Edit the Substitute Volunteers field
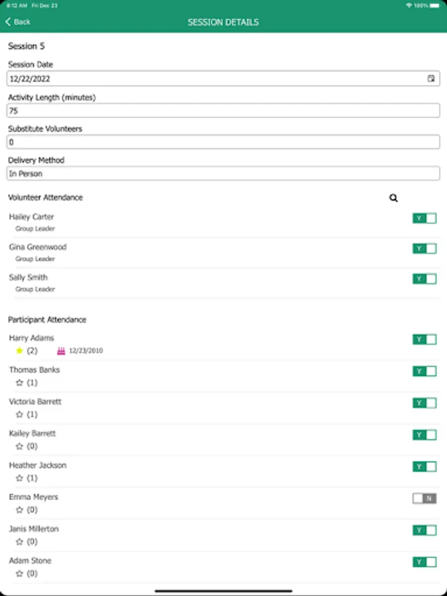447x596 pixels. pos(223,142)
